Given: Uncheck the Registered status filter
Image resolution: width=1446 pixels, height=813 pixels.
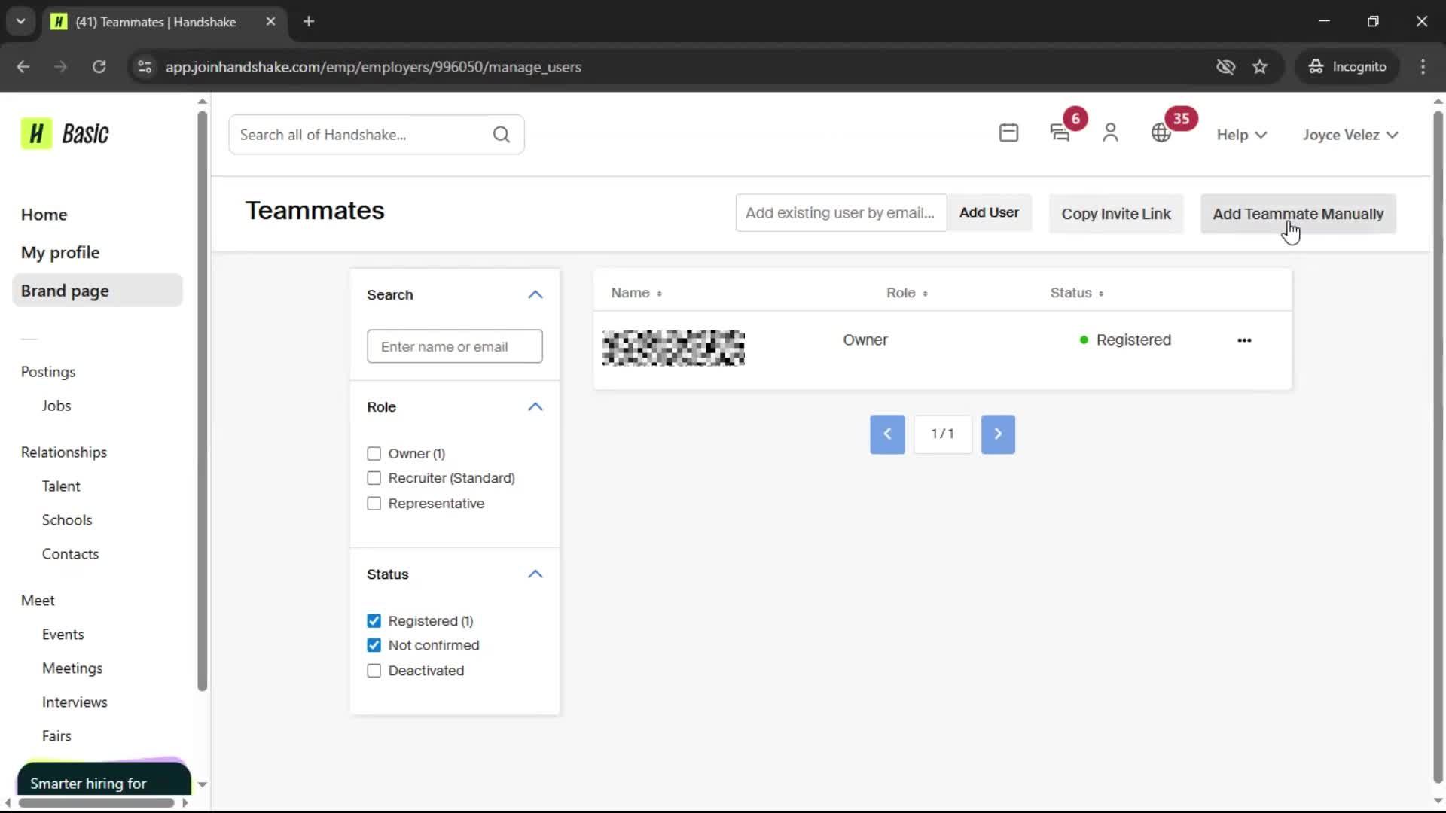Looking at the screenshot, I should 374,620.
